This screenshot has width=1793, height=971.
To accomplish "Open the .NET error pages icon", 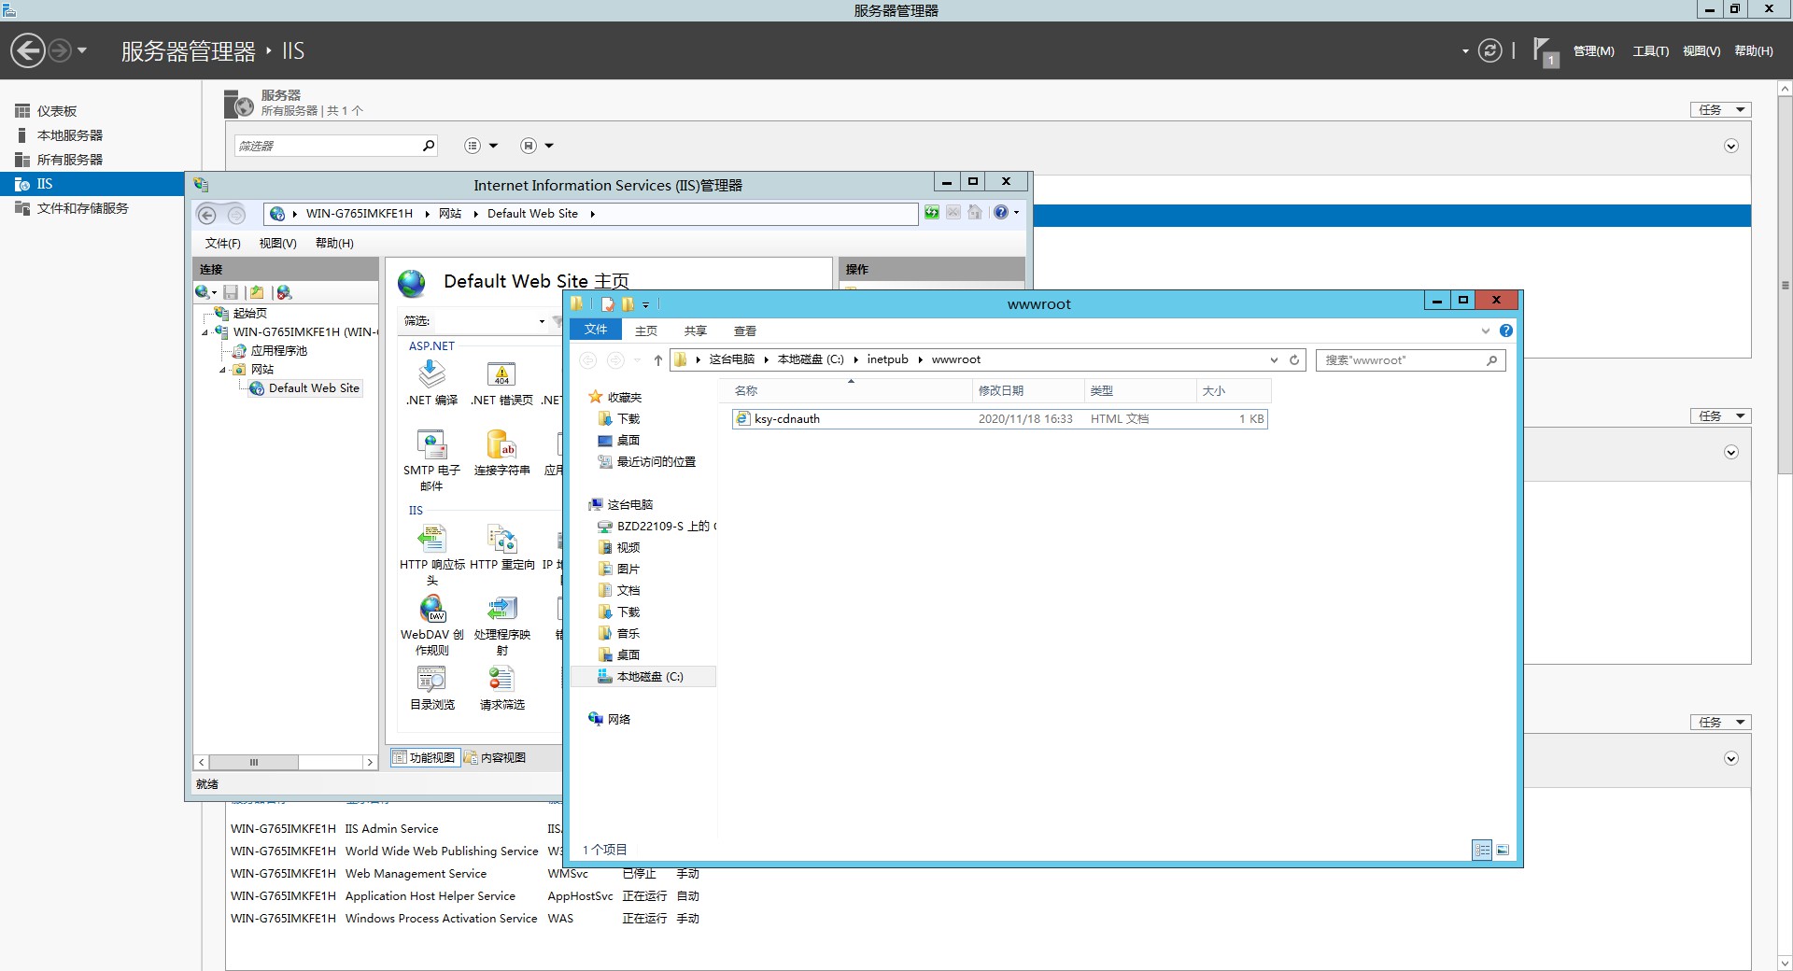I will (x=501, y=375).
